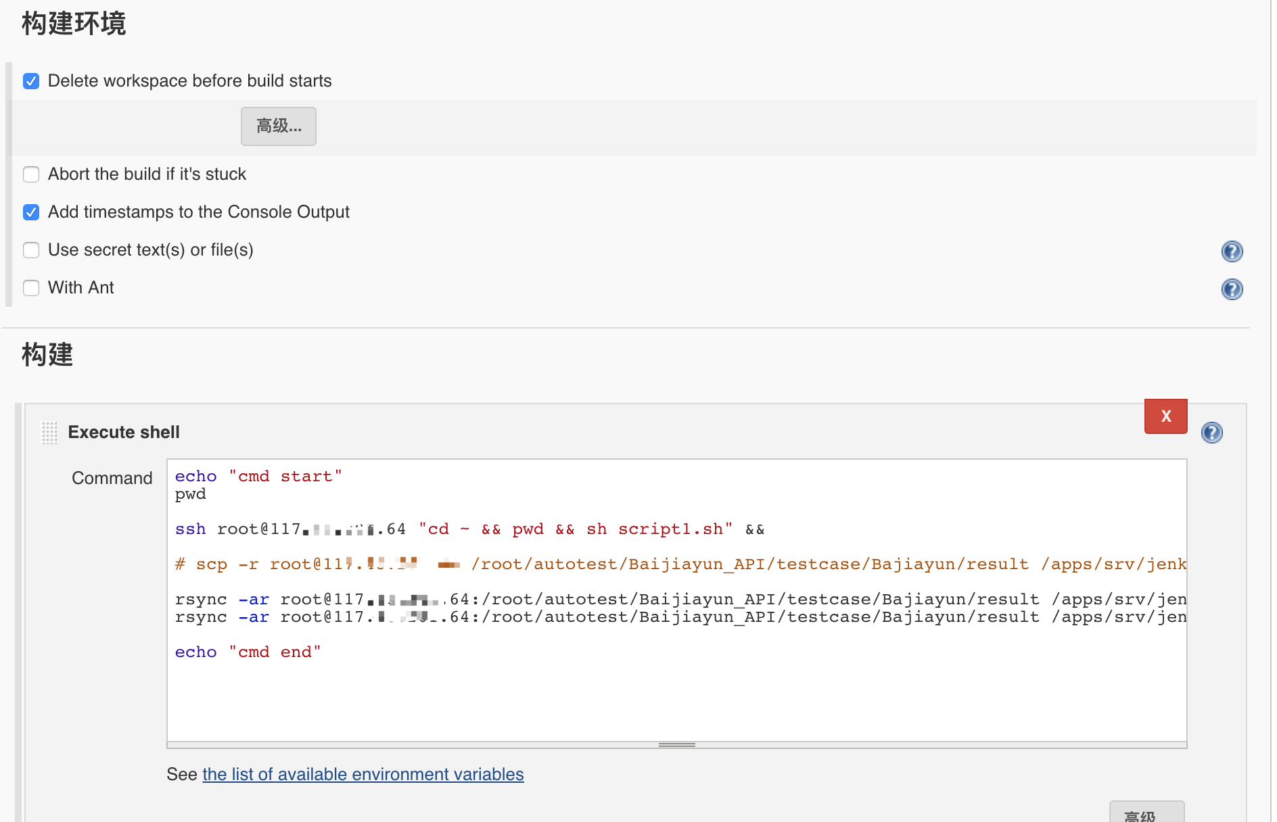Screen dimensions: 1277x822
Task: Check Use secret text(s) or file(s)
Action: tap(31, 251)
